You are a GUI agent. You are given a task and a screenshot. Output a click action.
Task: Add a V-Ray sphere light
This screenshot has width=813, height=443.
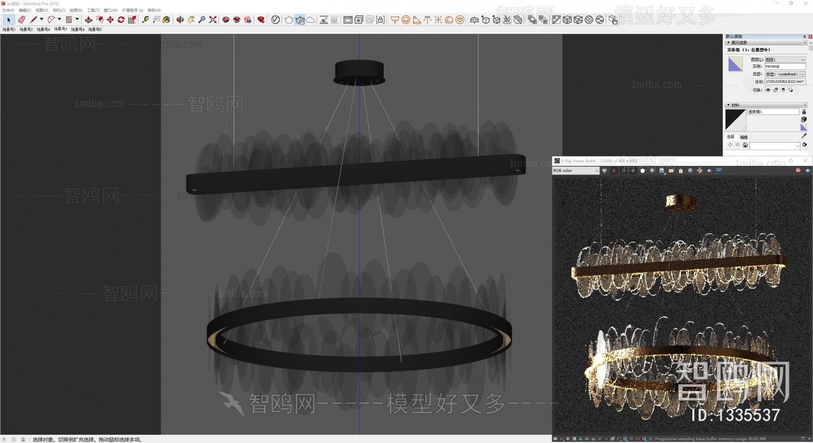(x=405, y=20)
